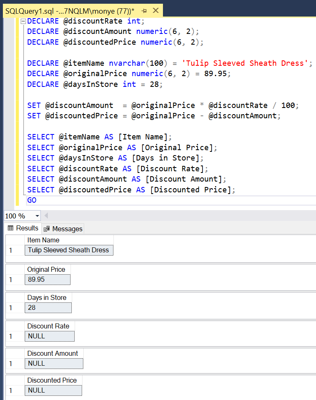Click the 89.95 value in the code
The height and width of the screenshot is (400, 316).
click(x=215, y=74)
